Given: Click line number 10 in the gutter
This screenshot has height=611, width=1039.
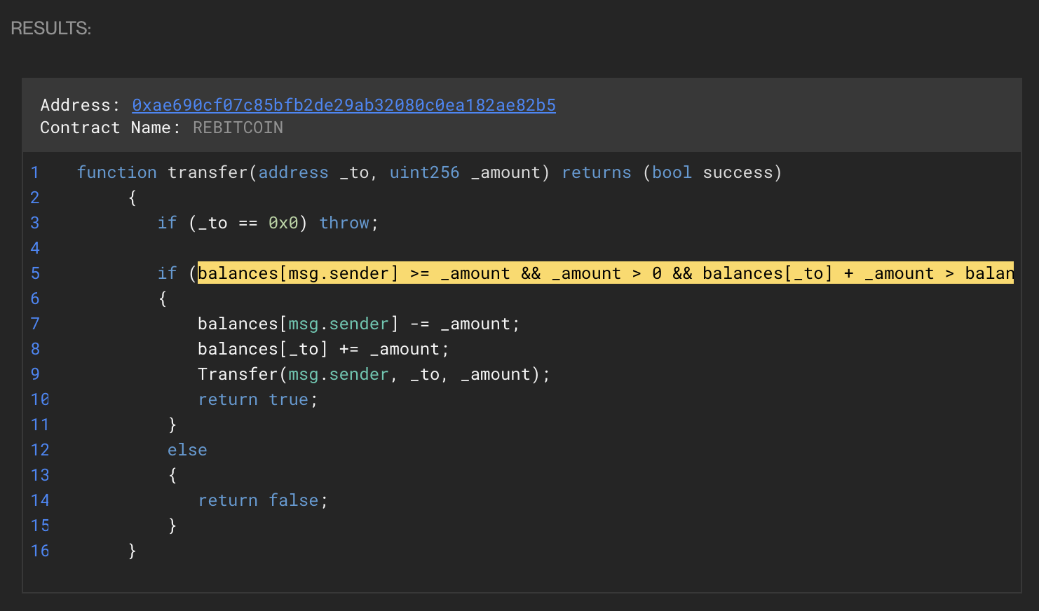Looking at the screenshot, I should 40,399.
